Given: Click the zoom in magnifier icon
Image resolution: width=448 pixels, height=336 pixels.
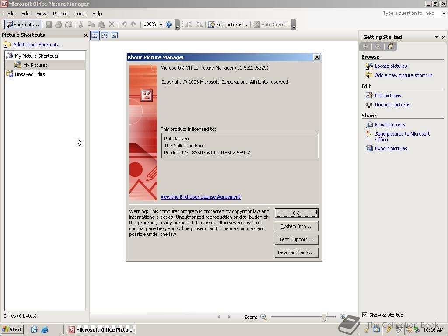Looking at the screenshot, I should click(343, 317).
